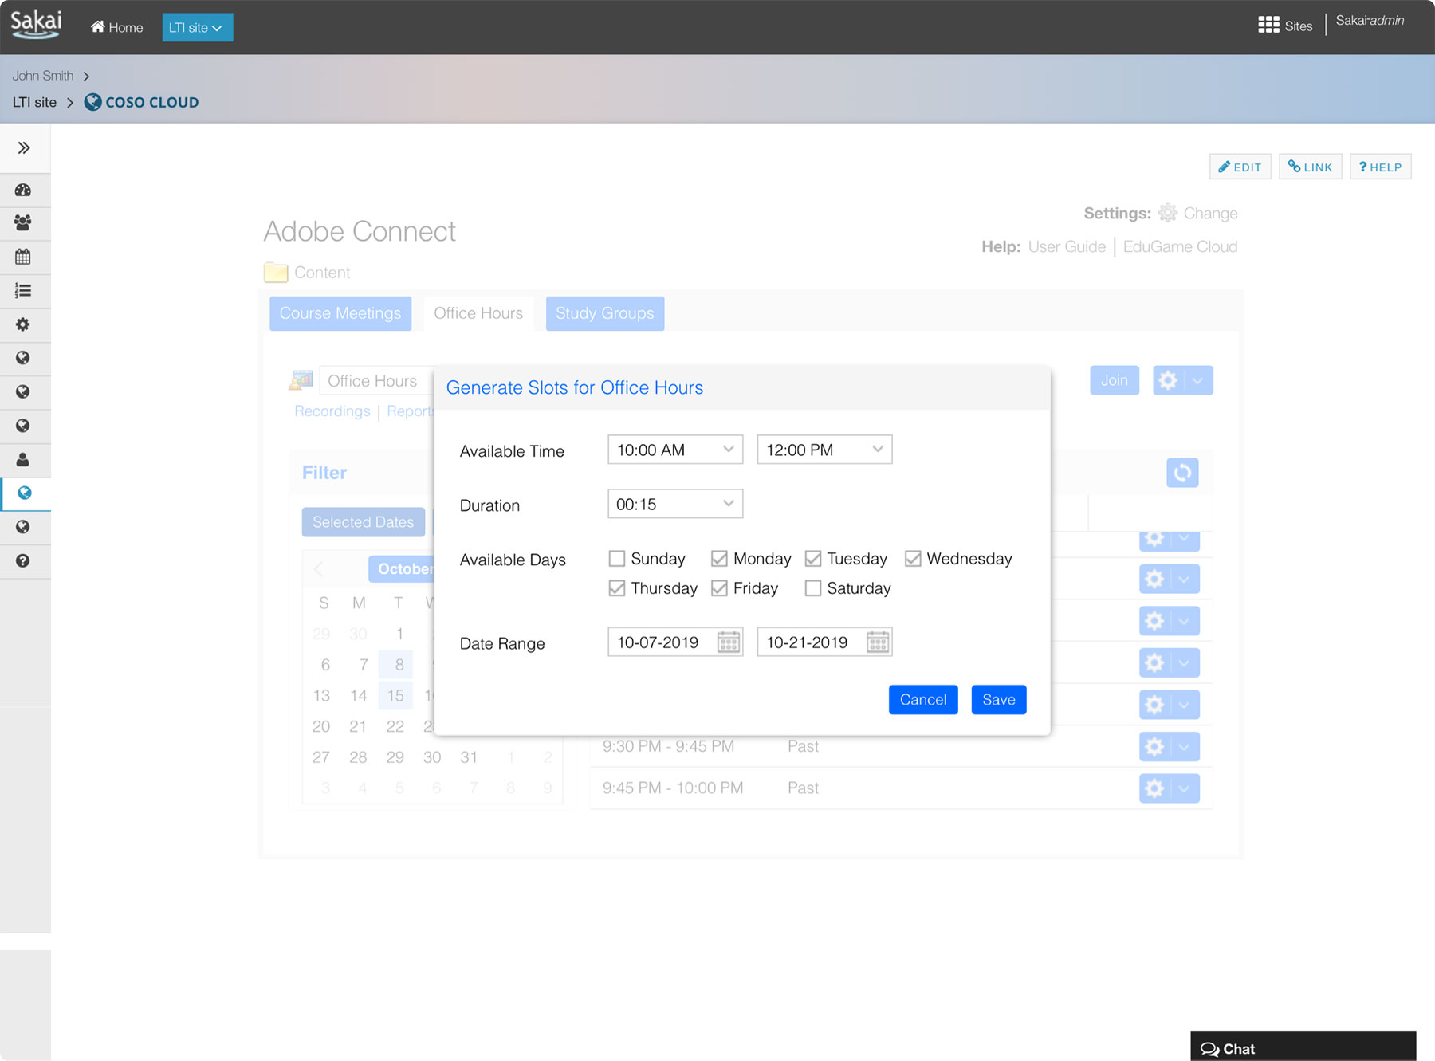Expand the sidebar with double chevron icon
The width and height of the screenshot is (1435, 1061).
click(x=24, y=148)
